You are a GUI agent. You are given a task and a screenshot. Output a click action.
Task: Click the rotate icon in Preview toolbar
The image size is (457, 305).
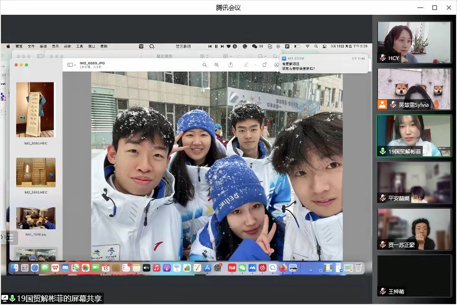265,65
